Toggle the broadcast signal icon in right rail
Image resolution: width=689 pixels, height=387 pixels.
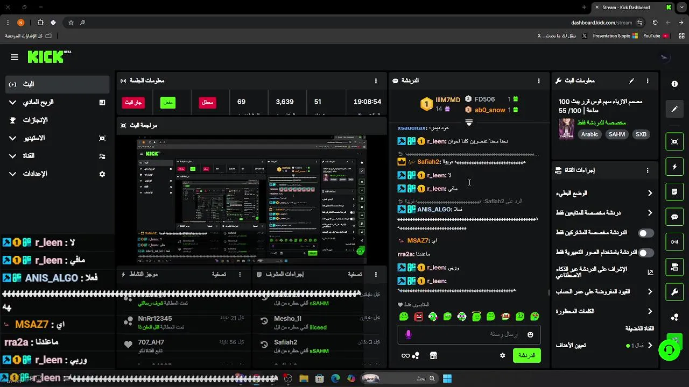click(674, 242)
